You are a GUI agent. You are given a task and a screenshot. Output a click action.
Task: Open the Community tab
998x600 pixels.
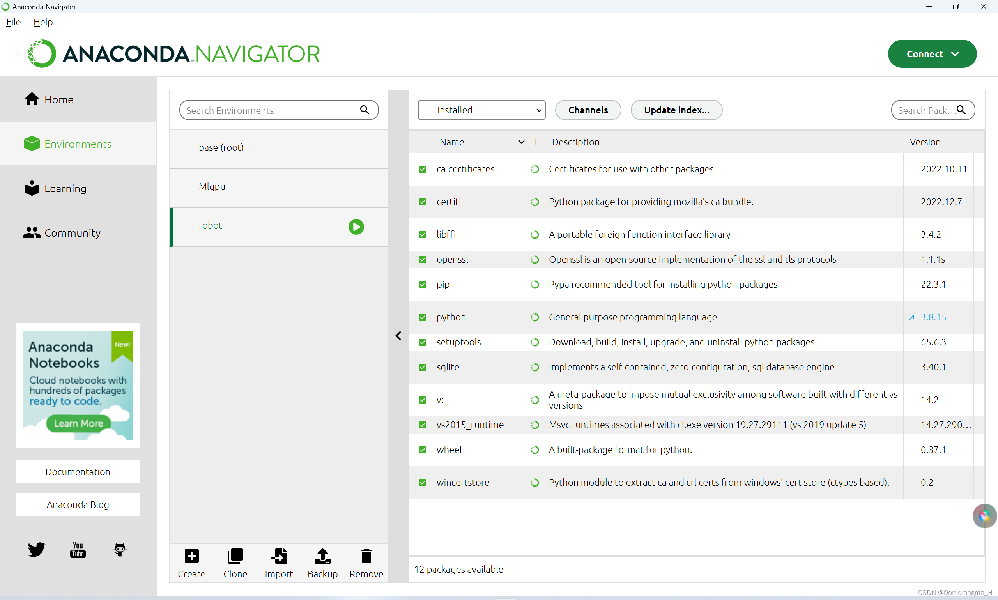tap(78, 233)
